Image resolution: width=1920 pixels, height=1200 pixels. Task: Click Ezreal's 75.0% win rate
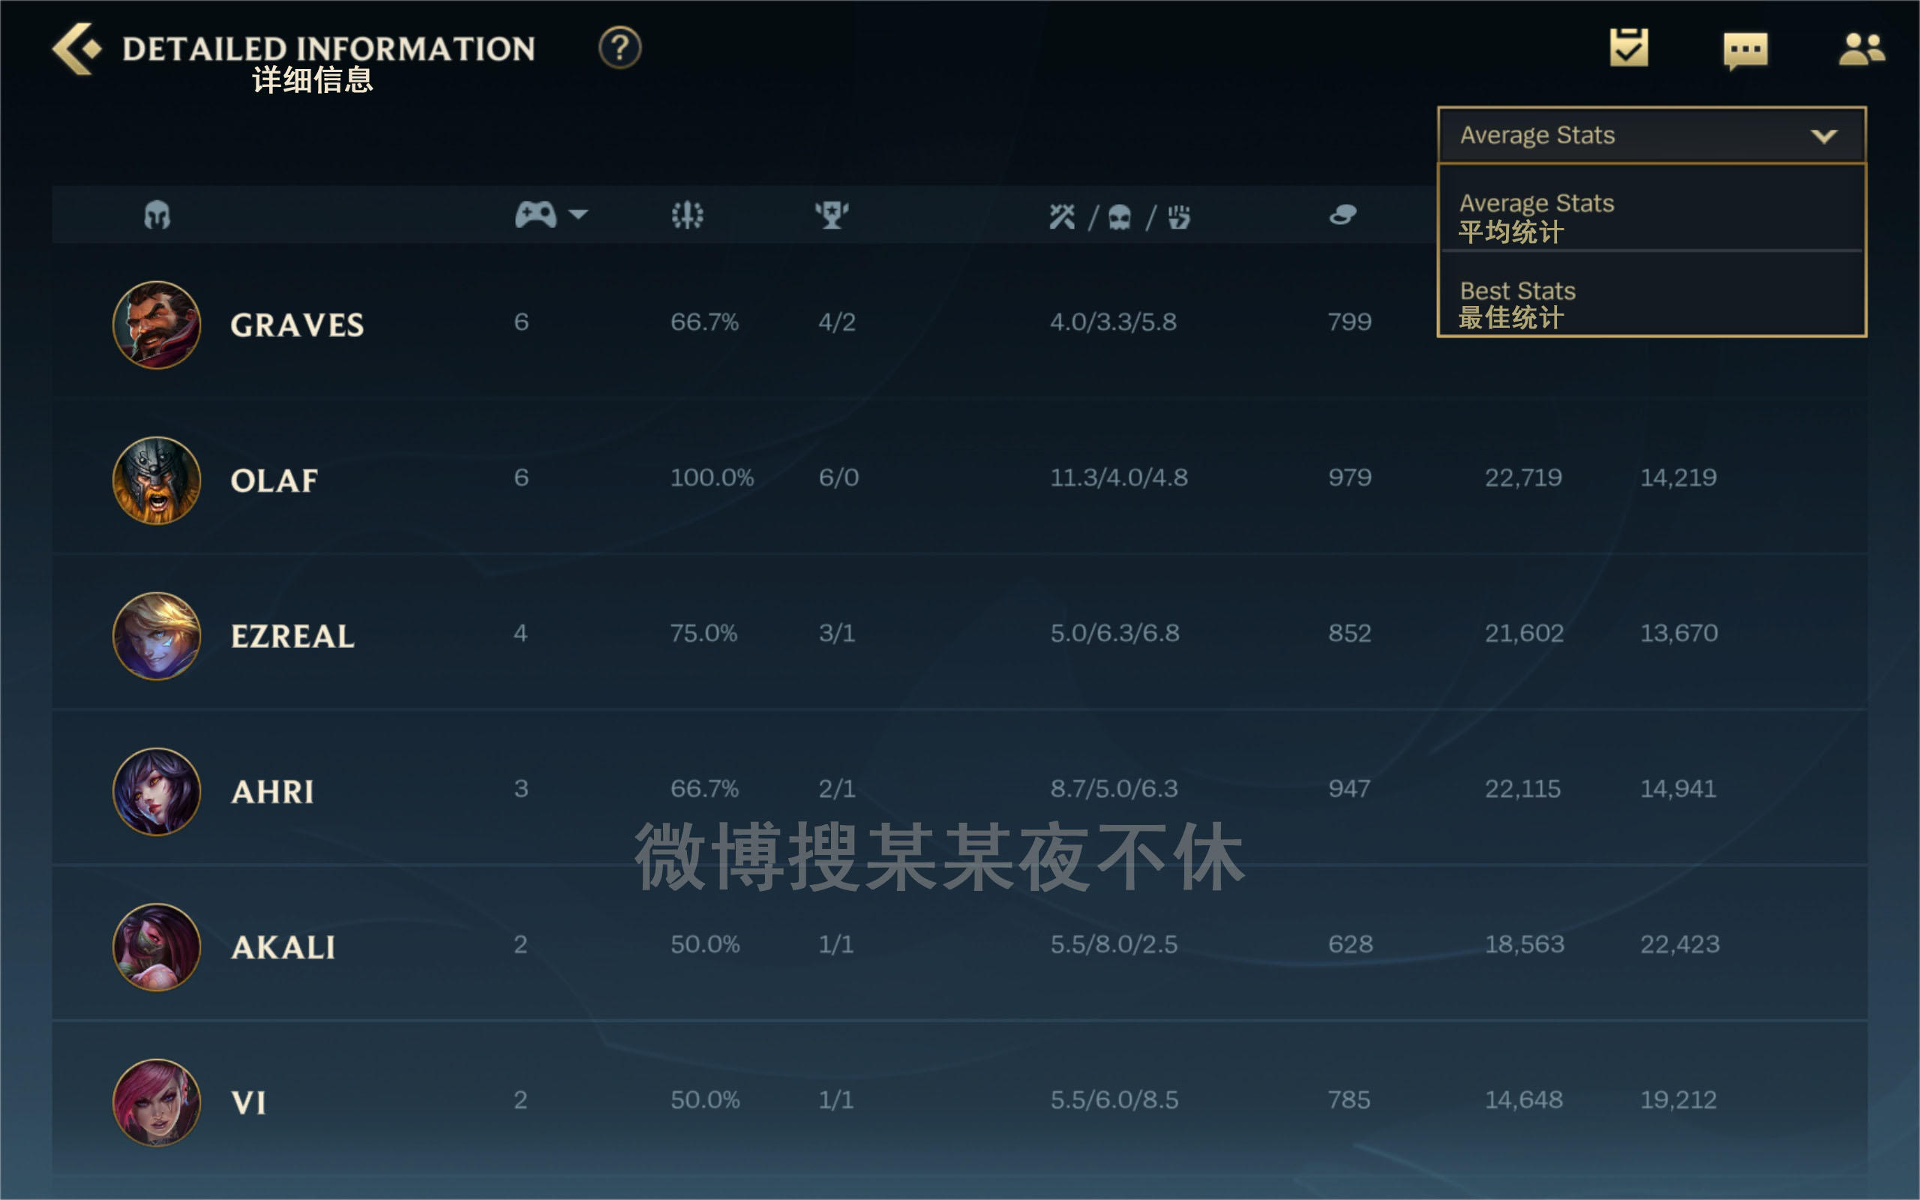tap(703, 632)
